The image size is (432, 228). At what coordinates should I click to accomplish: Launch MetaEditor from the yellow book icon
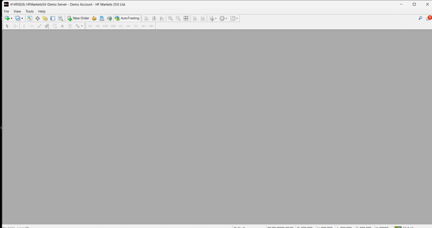[x=94, y=19]
